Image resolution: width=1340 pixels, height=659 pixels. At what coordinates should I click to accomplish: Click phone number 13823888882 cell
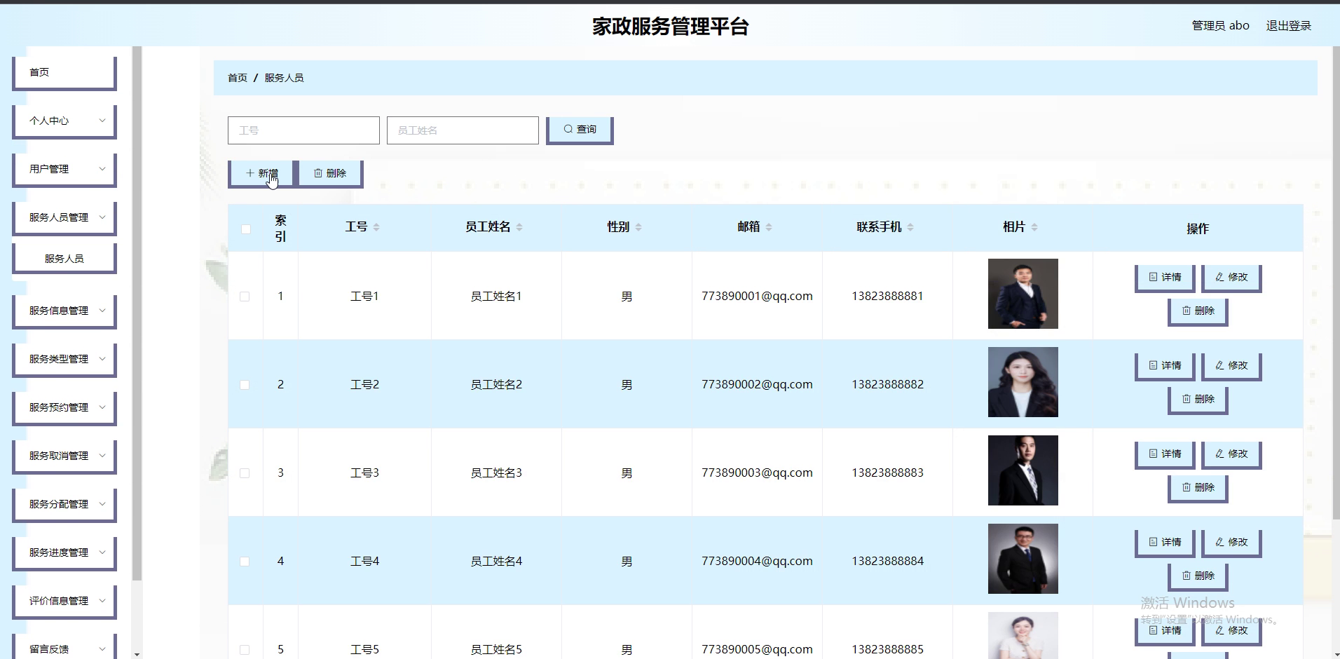[887, 385]
